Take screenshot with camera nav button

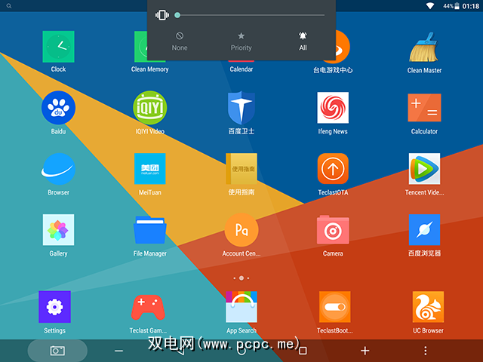coord(57,351)
